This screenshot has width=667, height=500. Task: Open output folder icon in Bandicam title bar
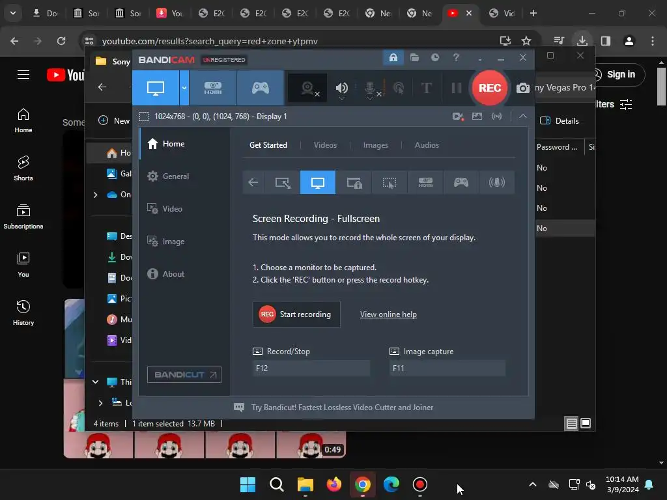pyautogui.click(x=414, y=57)
